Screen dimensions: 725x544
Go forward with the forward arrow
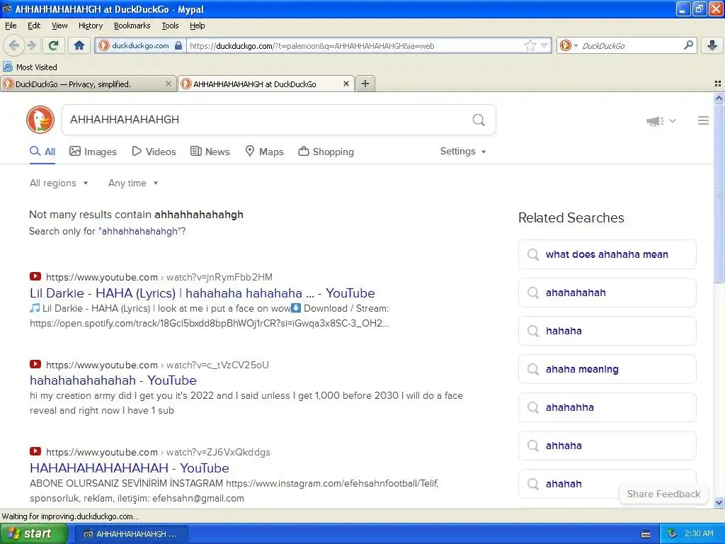pyautogui.click(x=31, y=45)
